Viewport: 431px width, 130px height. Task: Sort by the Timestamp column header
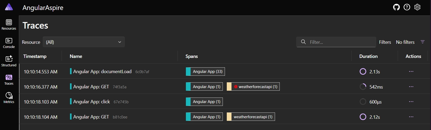35,56
